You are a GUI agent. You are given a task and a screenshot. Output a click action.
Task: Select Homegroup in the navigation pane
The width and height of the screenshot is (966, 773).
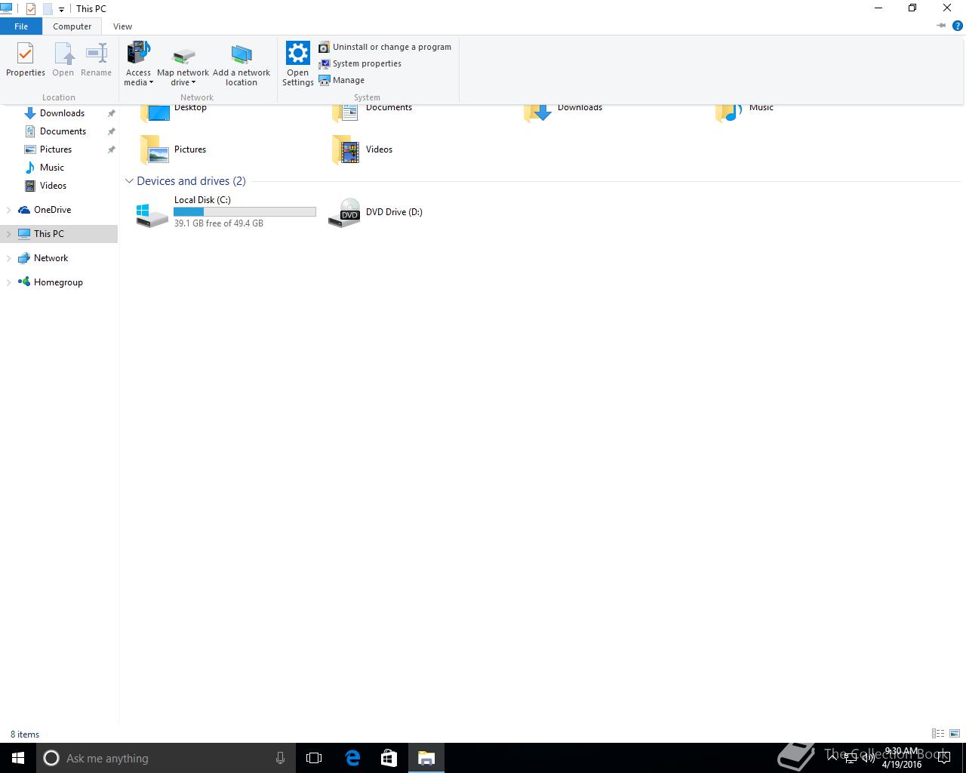coord(58,282)
